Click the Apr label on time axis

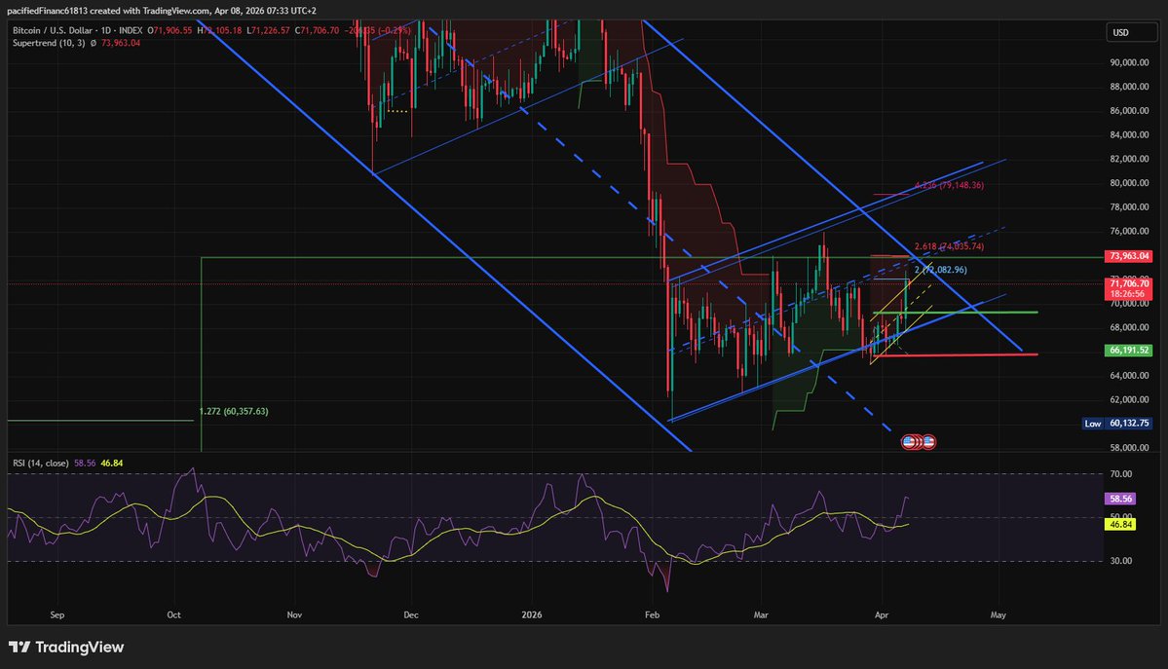point(882,614)
